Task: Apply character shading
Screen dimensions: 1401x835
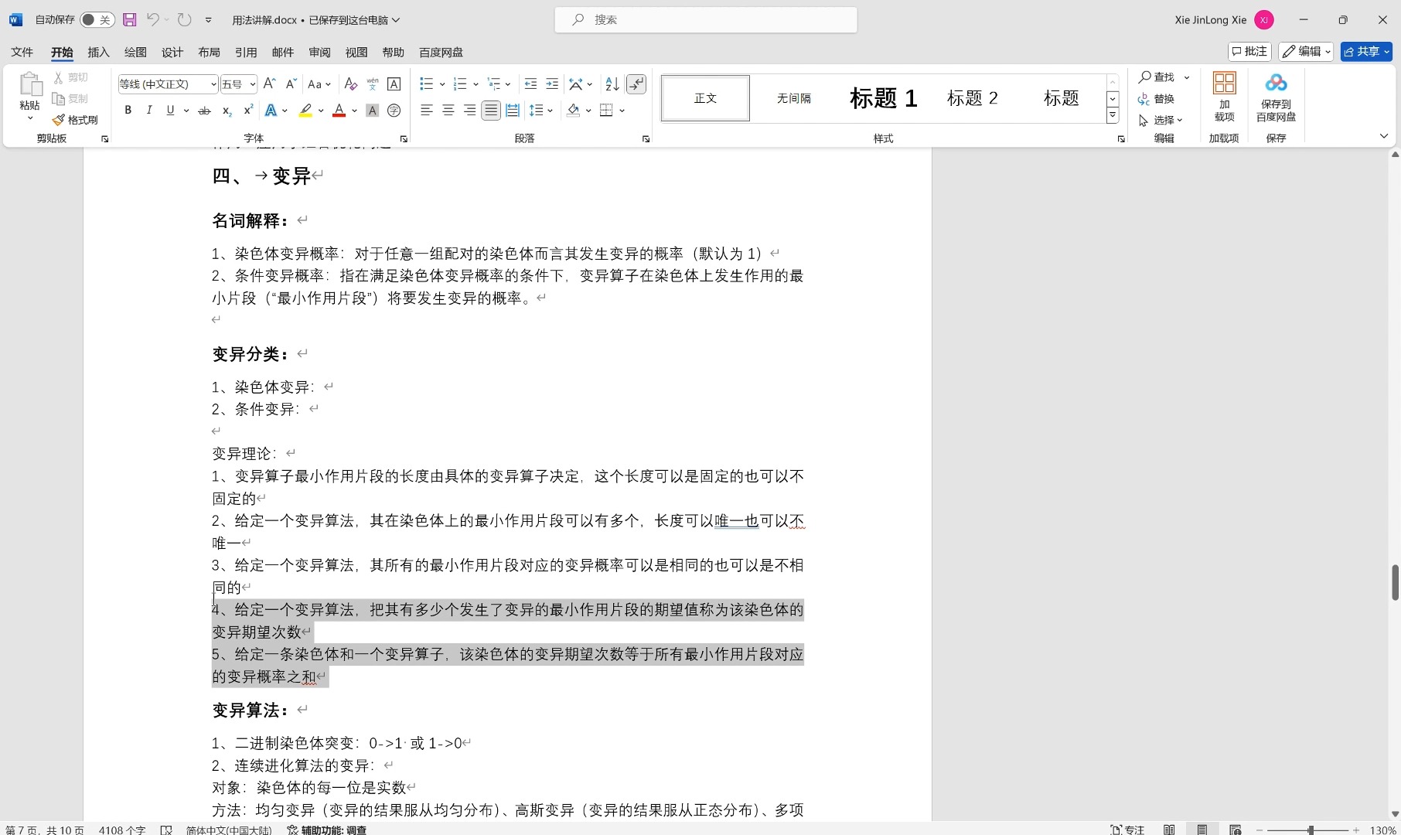Action: click(372, 111)
